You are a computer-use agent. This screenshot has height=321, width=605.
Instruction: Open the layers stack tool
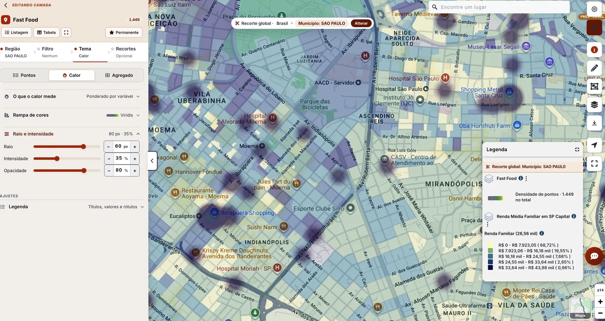coord(594,105)
